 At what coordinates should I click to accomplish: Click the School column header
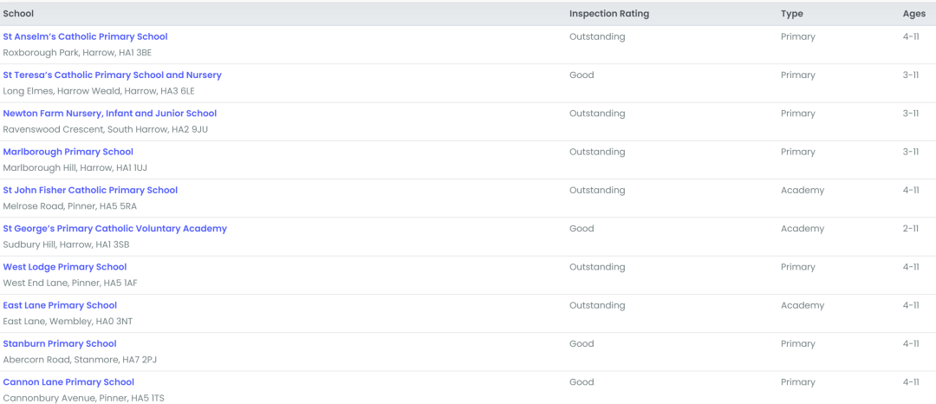click(18, 14)
